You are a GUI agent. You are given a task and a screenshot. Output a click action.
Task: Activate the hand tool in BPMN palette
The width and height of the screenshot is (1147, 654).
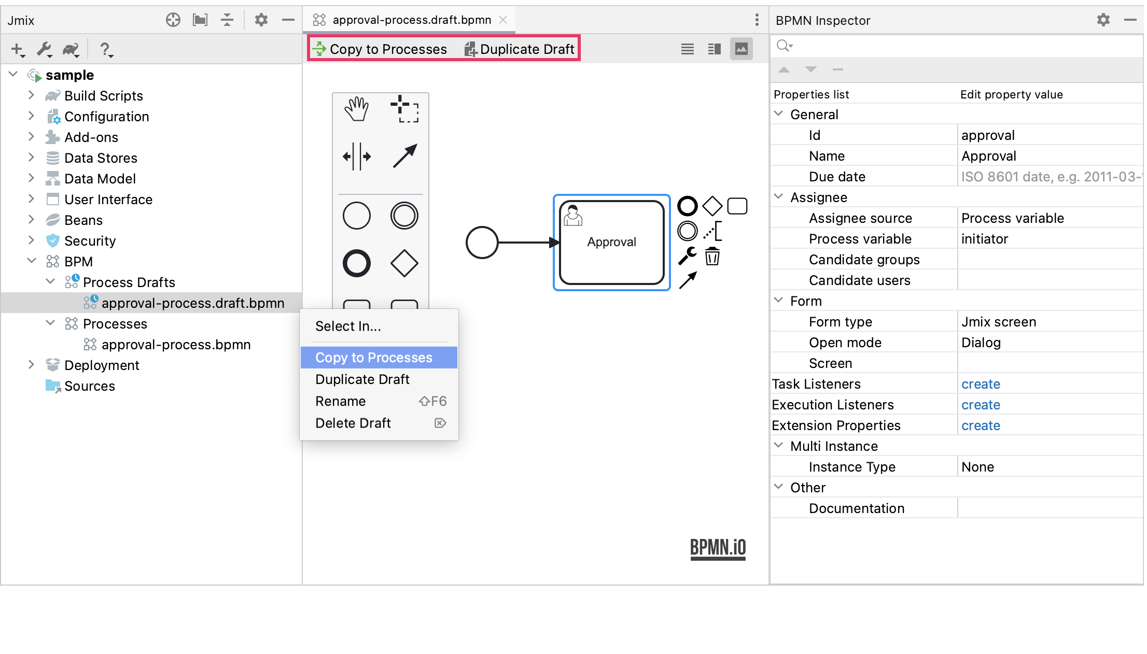(356, 109)
